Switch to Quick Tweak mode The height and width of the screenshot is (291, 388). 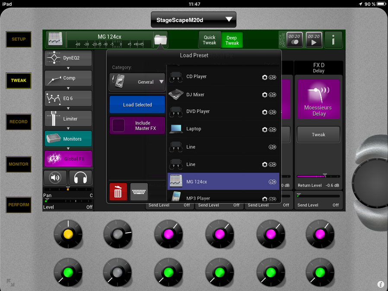tap(210, 40)
